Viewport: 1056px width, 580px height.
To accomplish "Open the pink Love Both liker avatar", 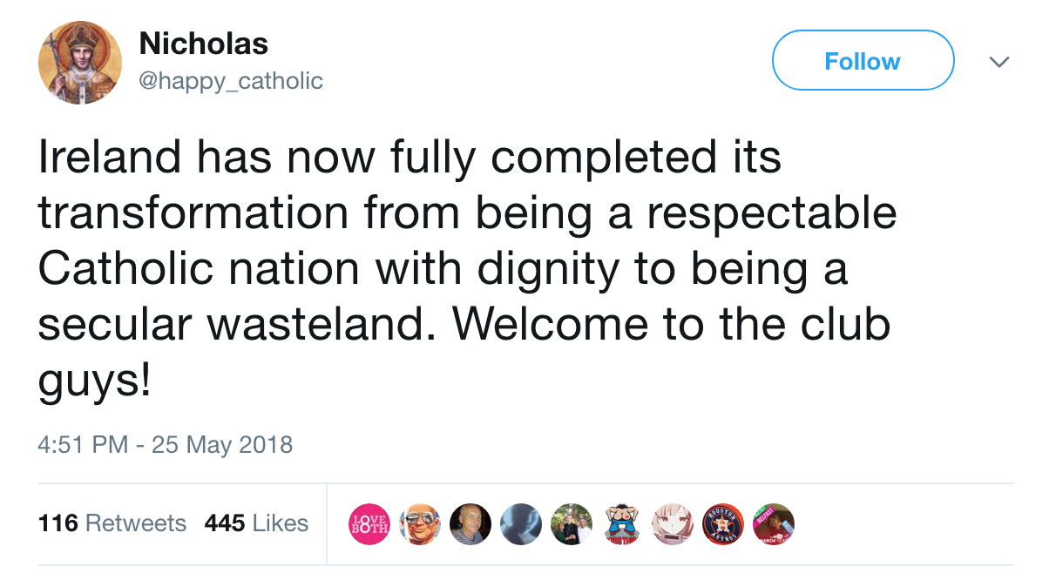I will click(369, 523).
